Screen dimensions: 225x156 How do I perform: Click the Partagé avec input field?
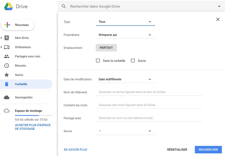pyautogui.click(x=149, y=118)
